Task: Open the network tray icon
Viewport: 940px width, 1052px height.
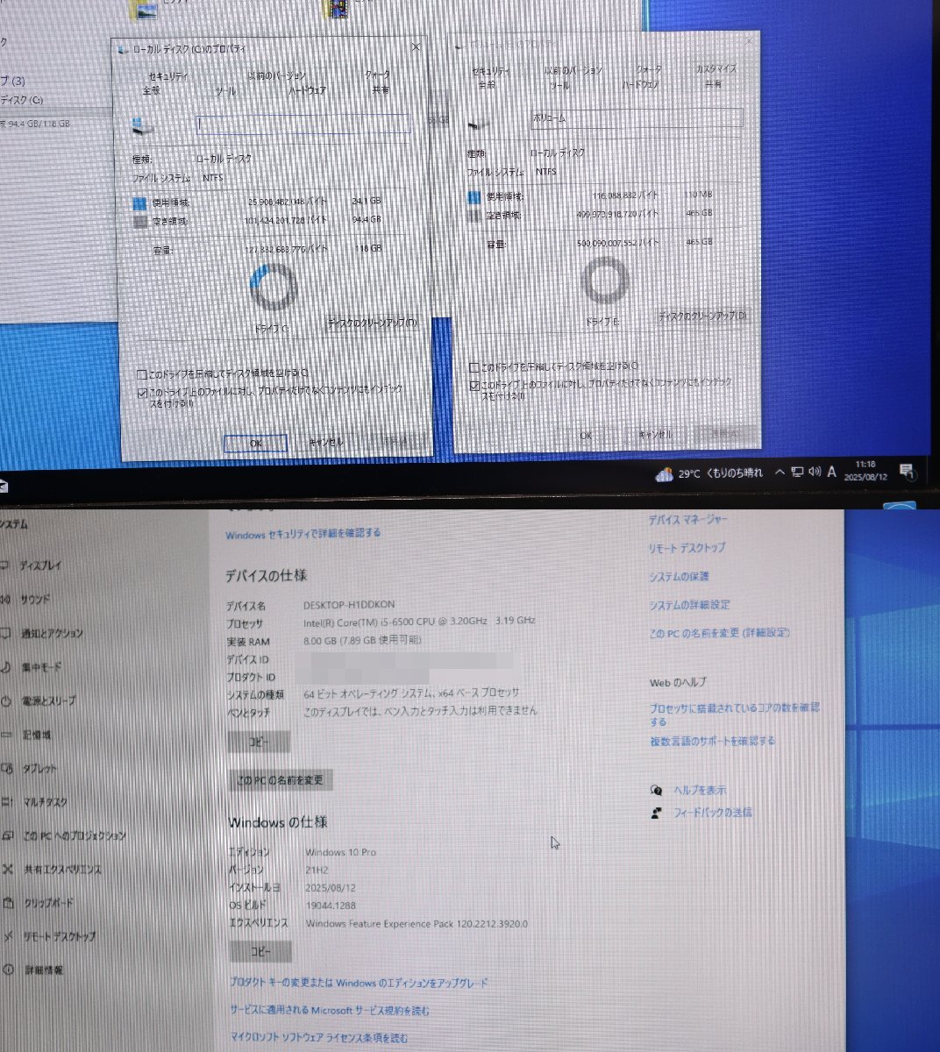Action: tap(797, 473)
